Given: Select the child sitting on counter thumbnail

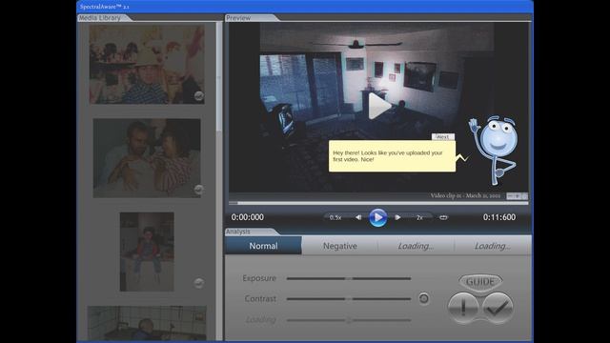Looking at the screenshot, I should pyautogui.click(x=147, y=252).
